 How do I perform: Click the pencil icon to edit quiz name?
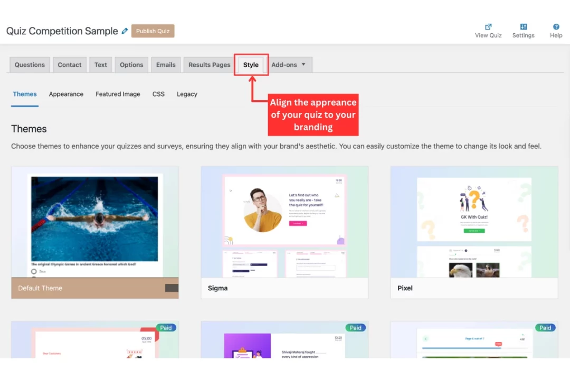pyautogui.click(x=125, y=31)
